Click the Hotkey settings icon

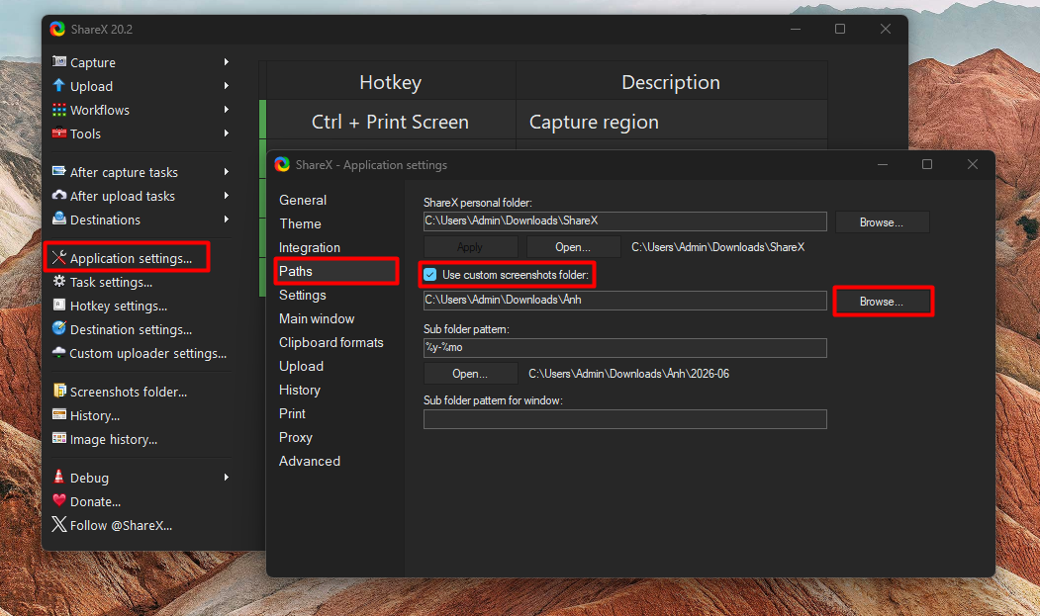coord(59,305)
